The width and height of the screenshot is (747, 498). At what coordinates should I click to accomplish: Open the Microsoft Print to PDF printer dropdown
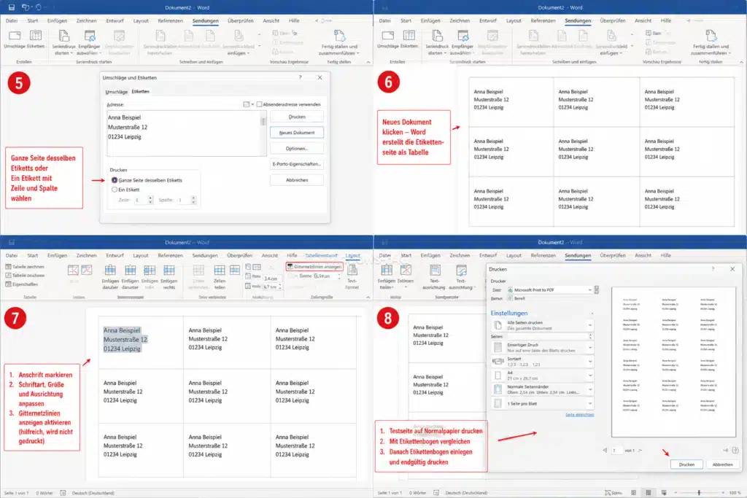(x=549, y=290)
